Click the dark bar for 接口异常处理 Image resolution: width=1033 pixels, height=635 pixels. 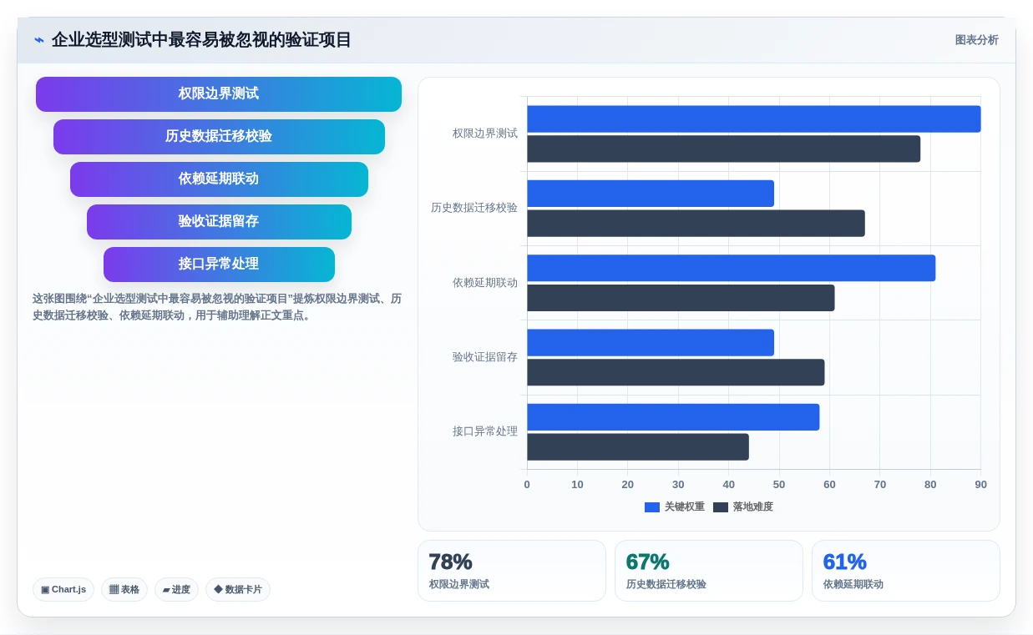click(x=638, y=447)
